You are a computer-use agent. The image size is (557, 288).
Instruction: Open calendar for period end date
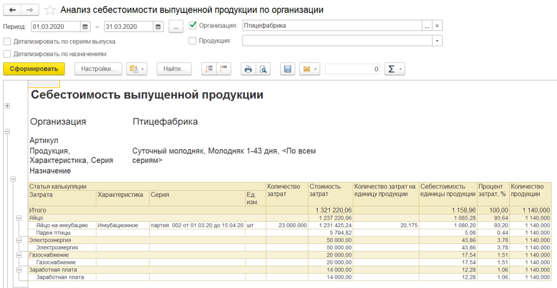tap(158, 26)
